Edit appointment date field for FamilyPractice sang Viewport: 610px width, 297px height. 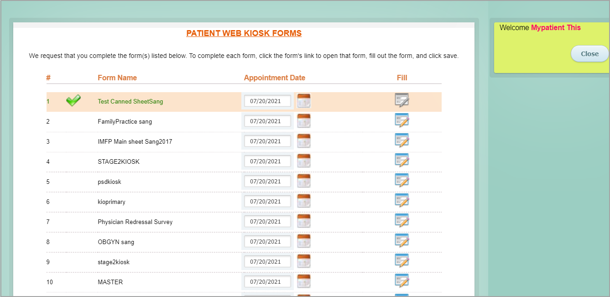point(267,121)
